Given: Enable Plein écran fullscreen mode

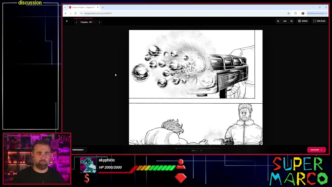Looking at the screenshot, I should (319, 21).
